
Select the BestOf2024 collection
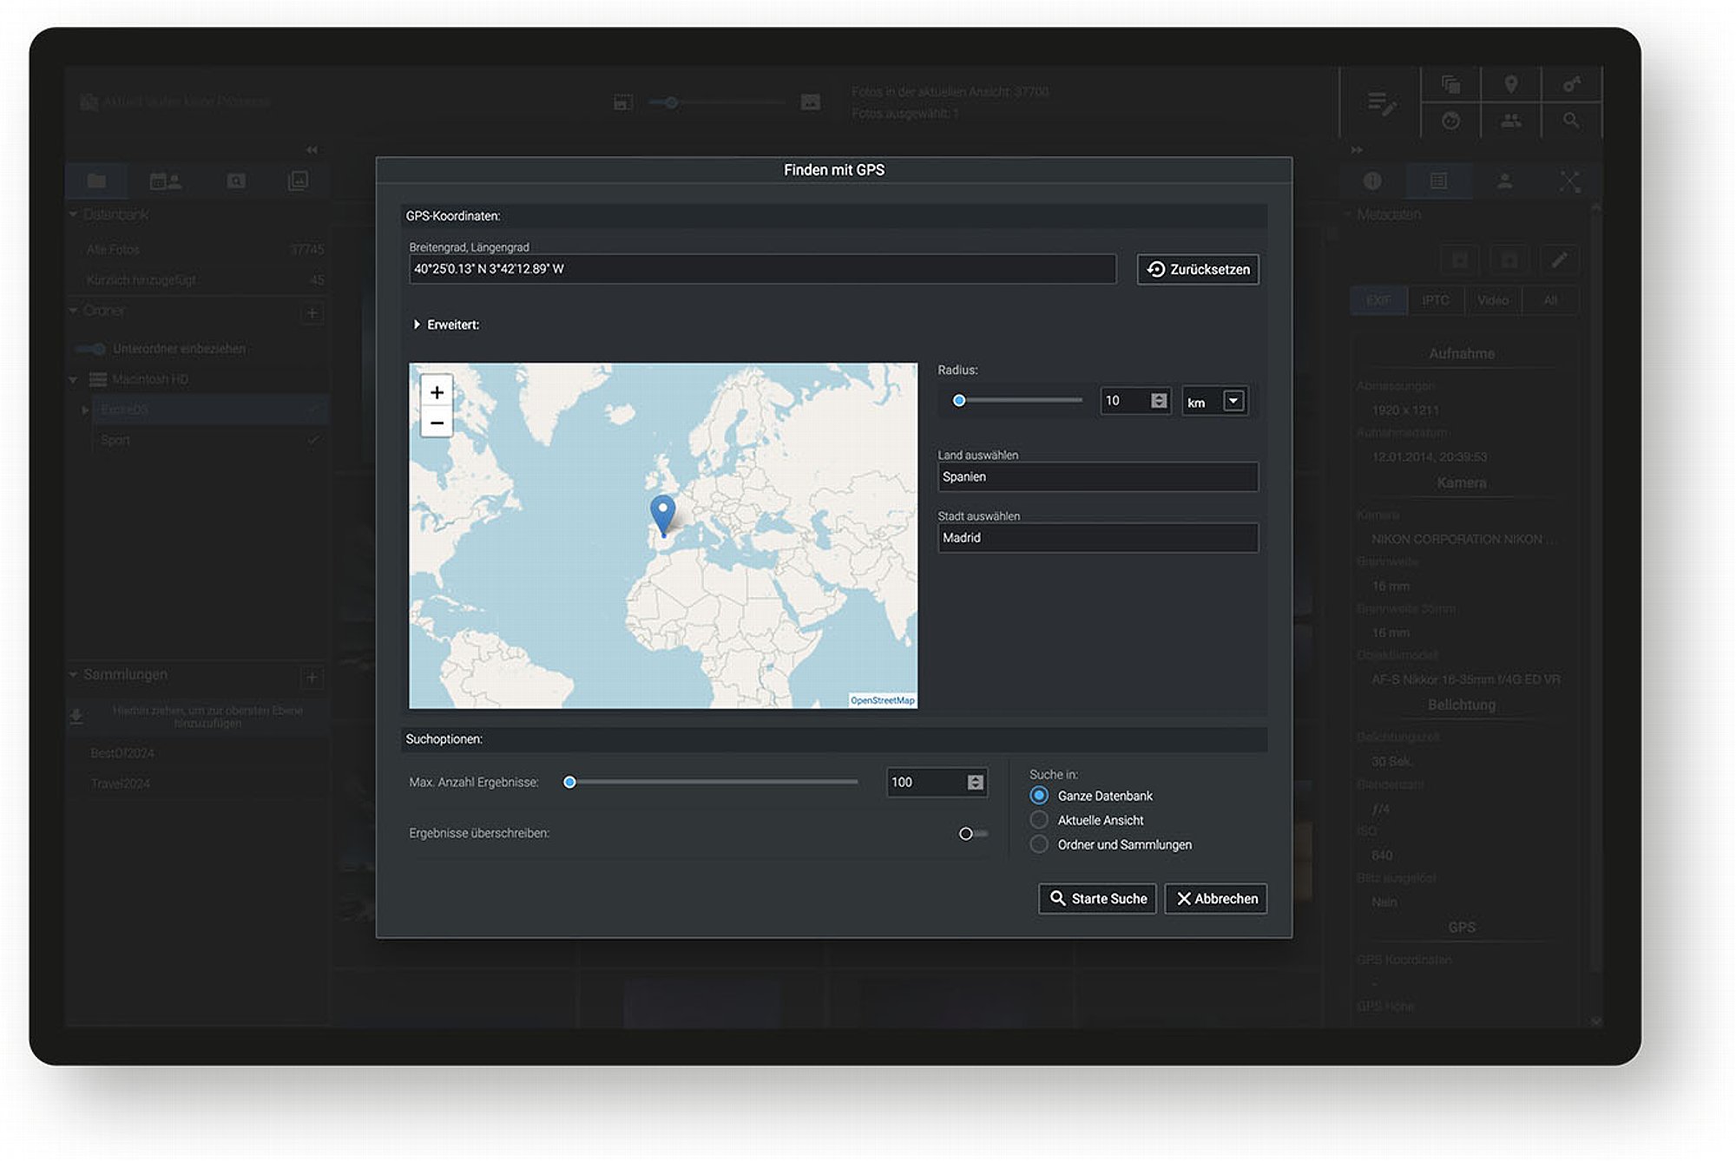click(122, 752)
